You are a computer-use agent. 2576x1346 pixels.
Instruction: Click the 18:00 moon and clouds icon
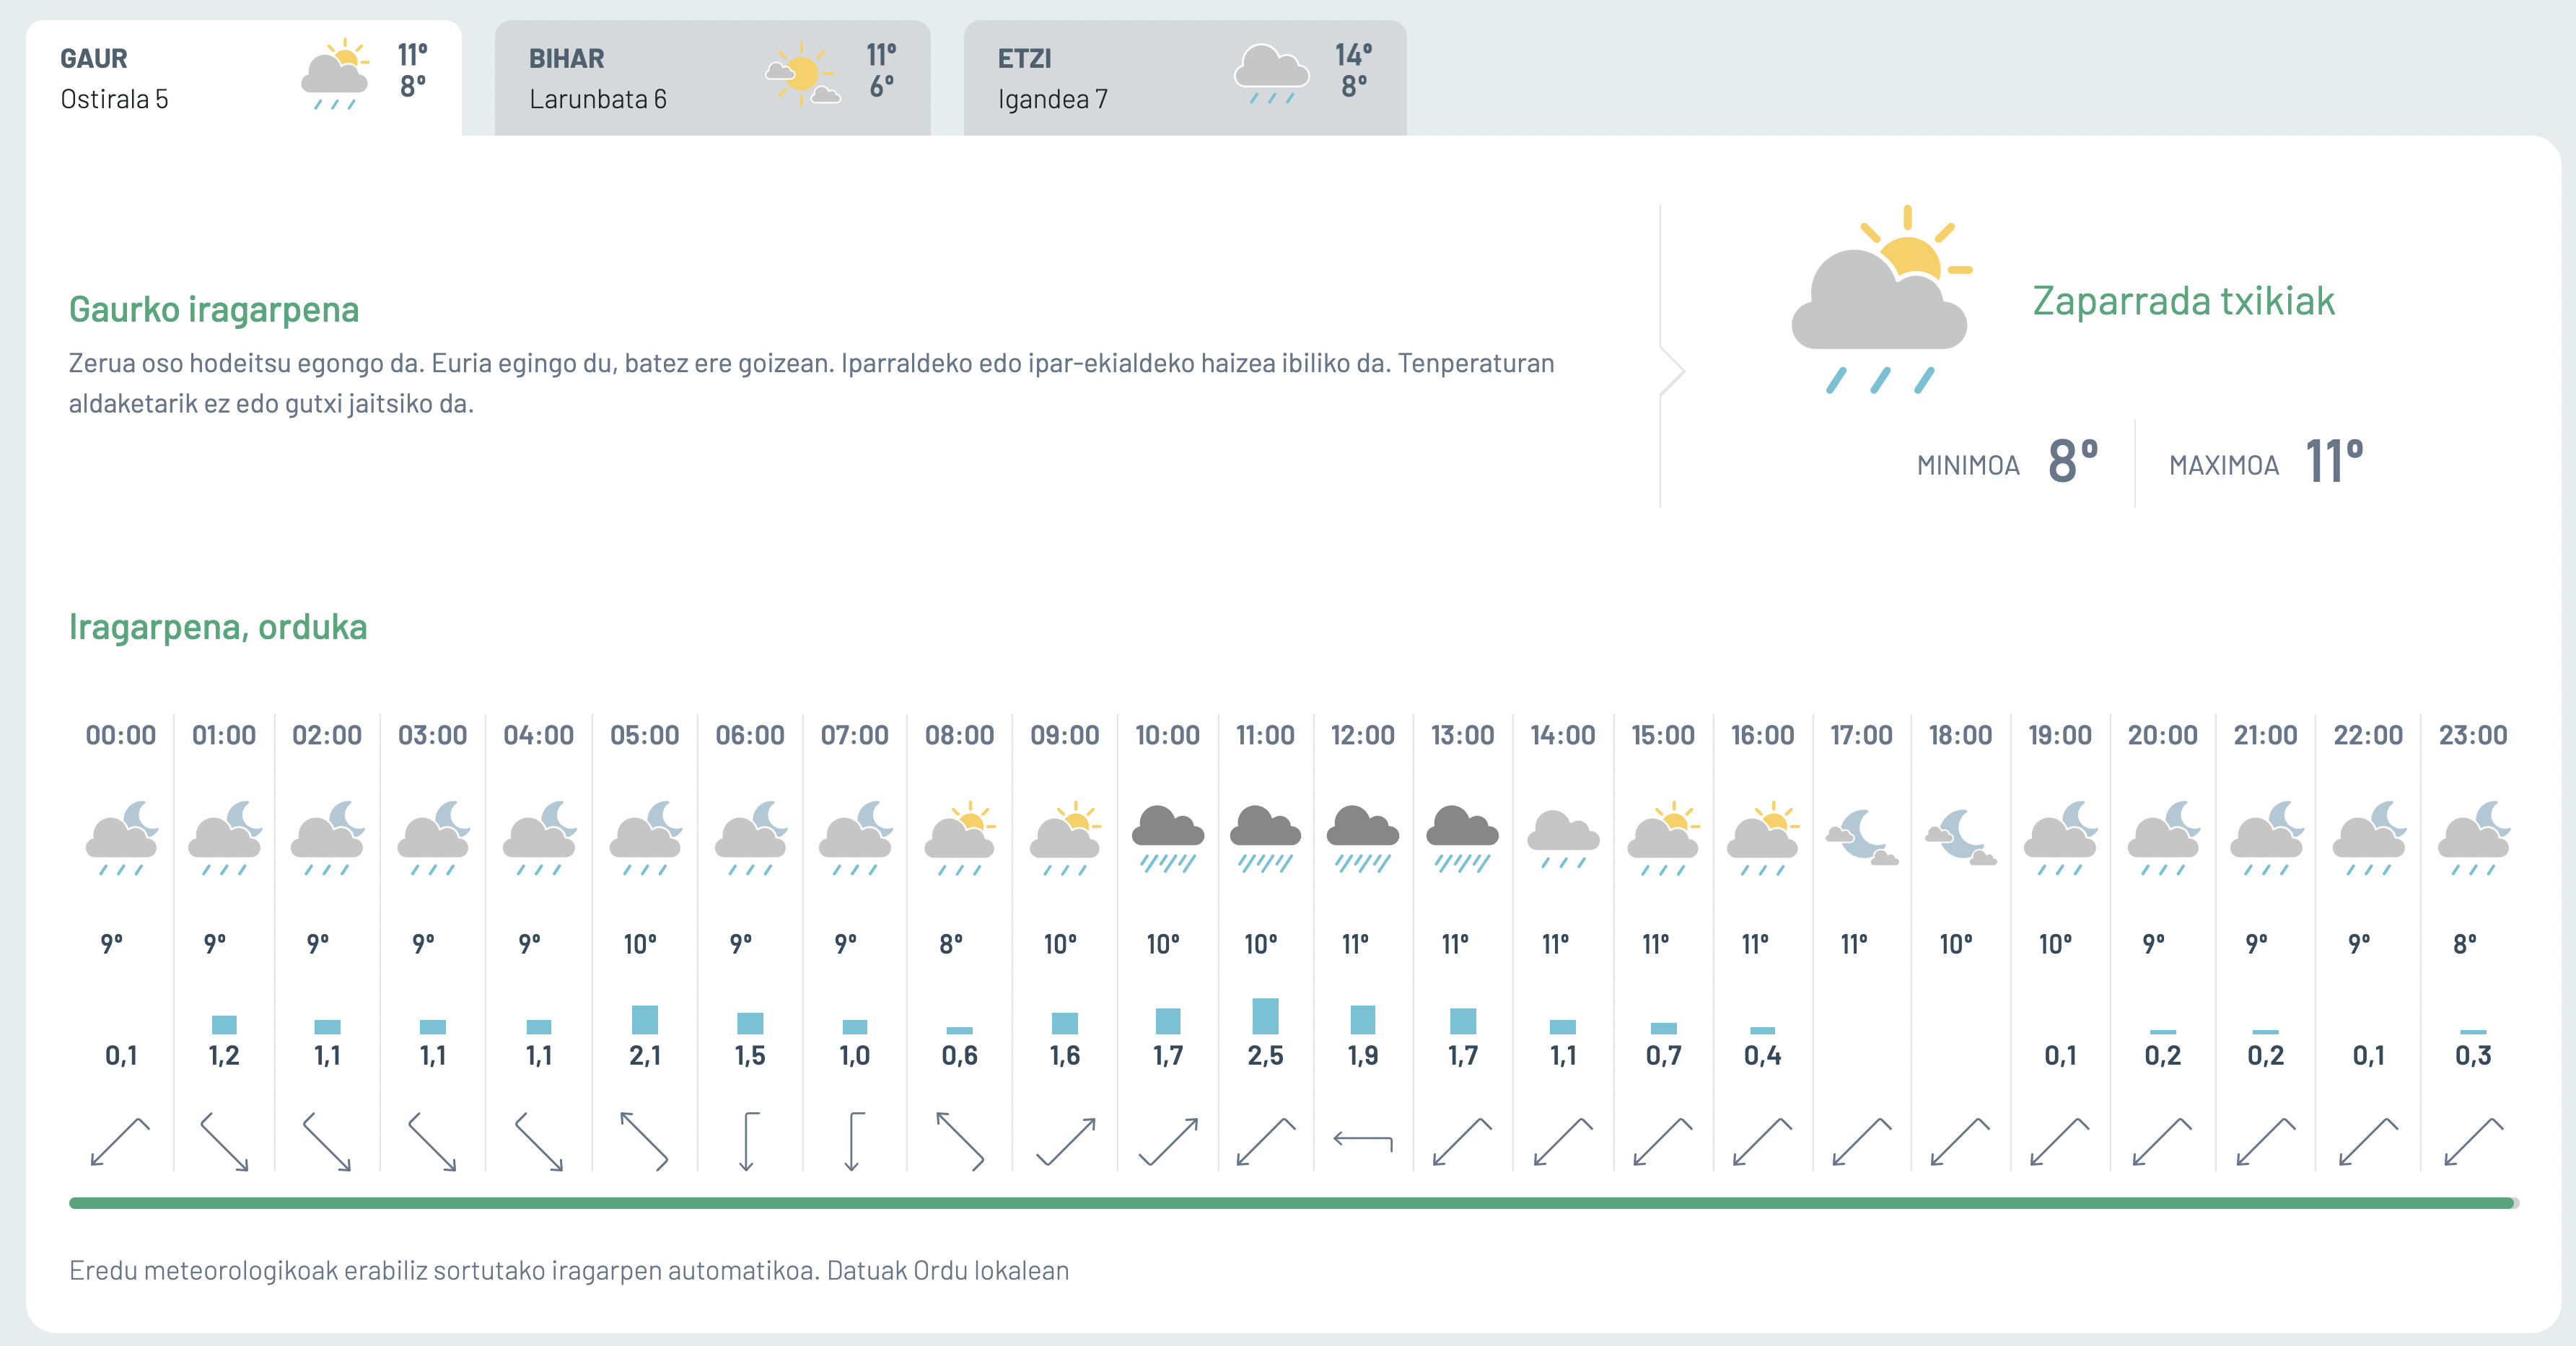(x=1960, y=836)
